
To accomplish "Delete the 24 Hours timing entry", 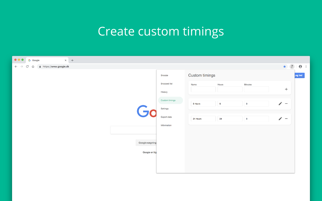I will [x=286, y=119].
